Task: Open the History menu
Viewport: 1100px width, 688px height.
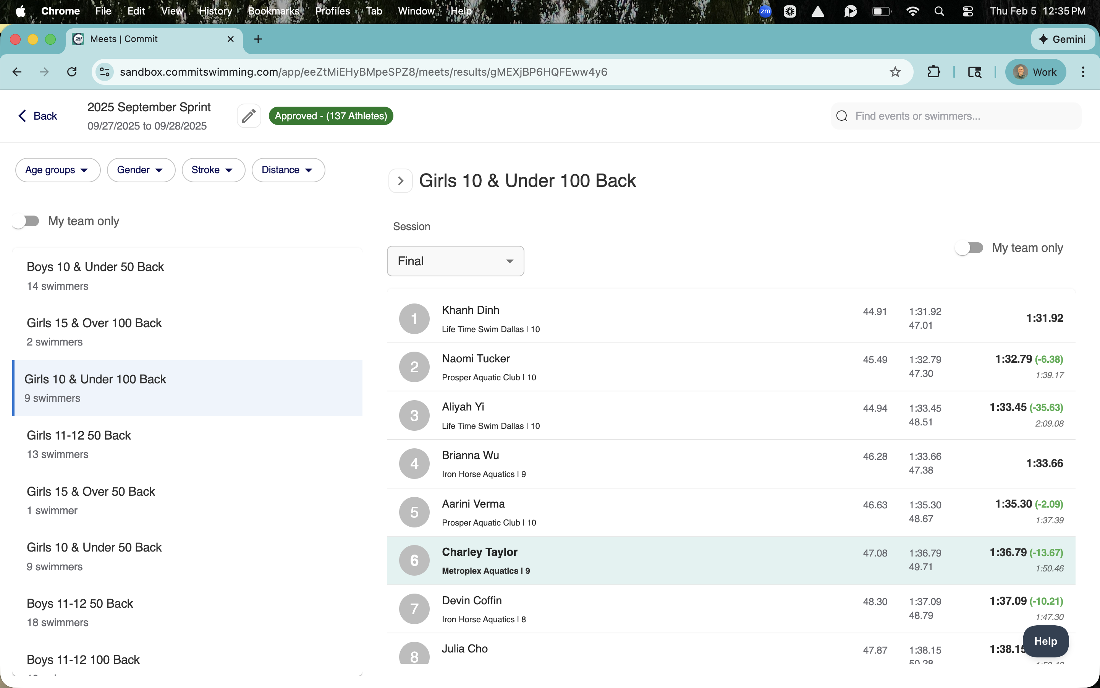Action: tap(215, 11)
